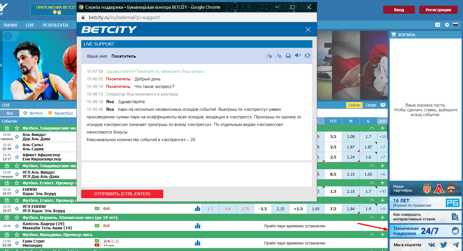Favorite Израиль Юношеская лига league star
Viewport: 463px width, 251px height.
coord(17,217)
